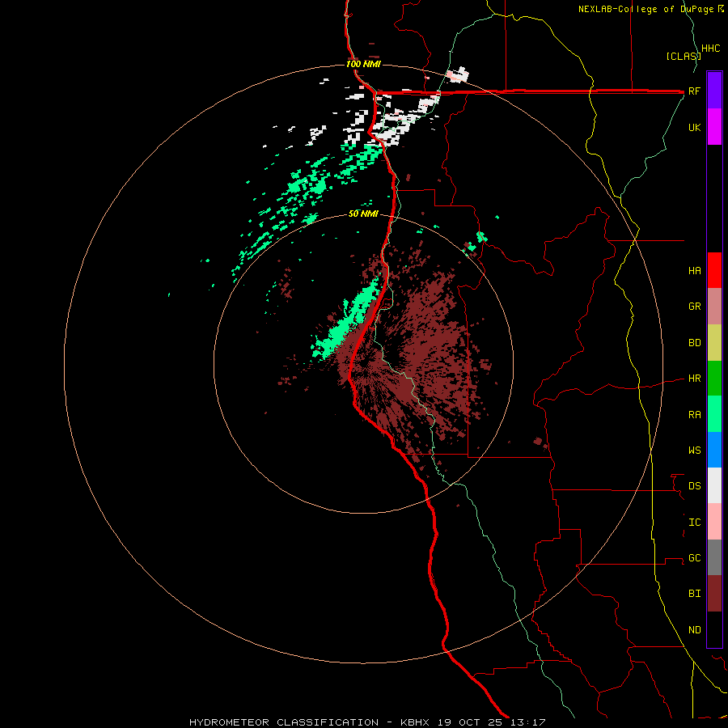728x728 pixels.
Task: Click the HR green legend swatch
Action: tap(714, 379)
